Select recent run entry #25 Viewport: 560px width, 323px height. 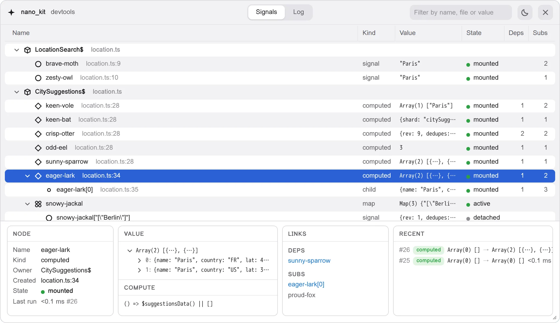click(475, 261)
